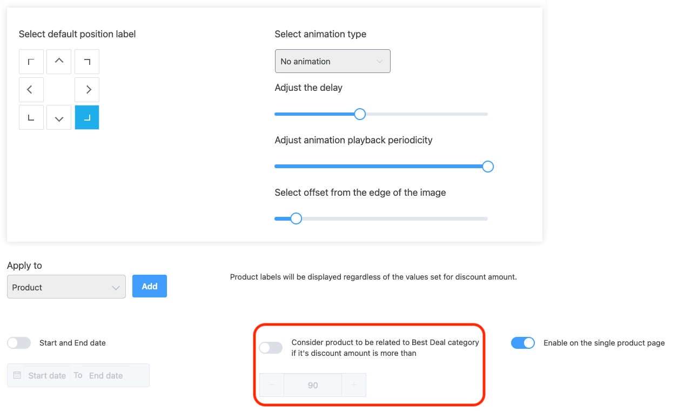Image resolution: width=678 pixels, height=411 pixels.
Task: Select the left-middle position label arrow
Action: [x=31, y=89]
